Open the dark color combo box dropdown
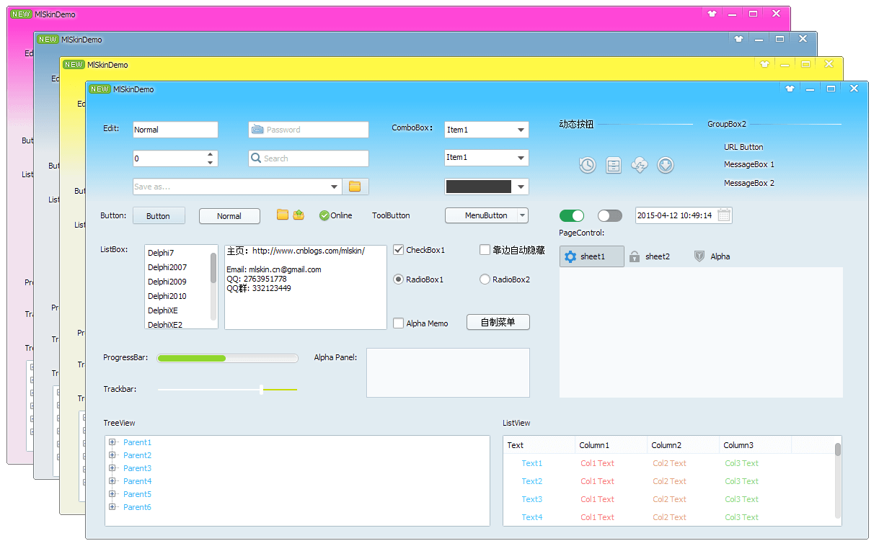 click(x=521, y=187)
